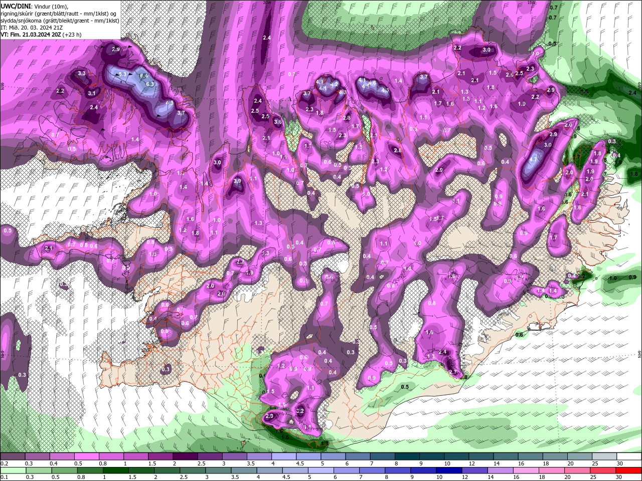Click the 3.9 value on the map

(237, 181)
